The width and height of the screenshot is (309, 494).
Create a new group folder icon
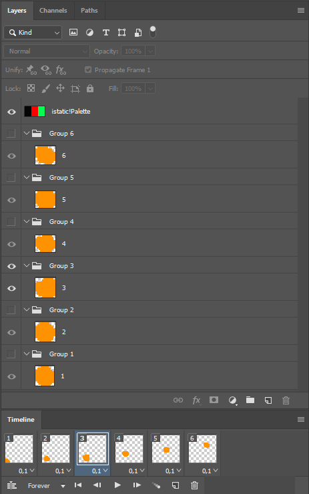coord(250,400)
